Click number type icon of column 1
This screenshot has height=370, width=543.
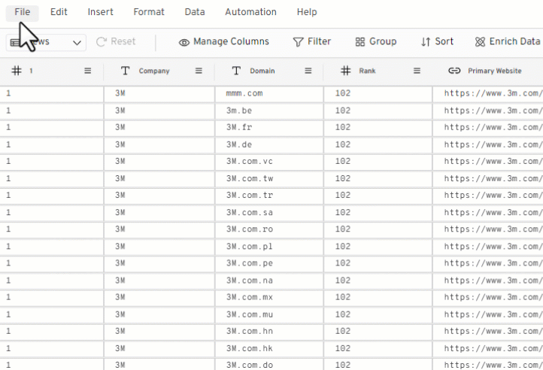17,71
